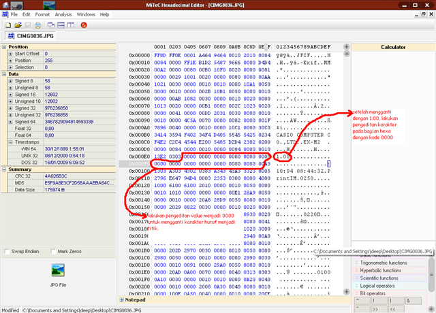Click the landscape thumbnail in title bar
Viewport: 436px width, 313px height.
pos(49,5)
